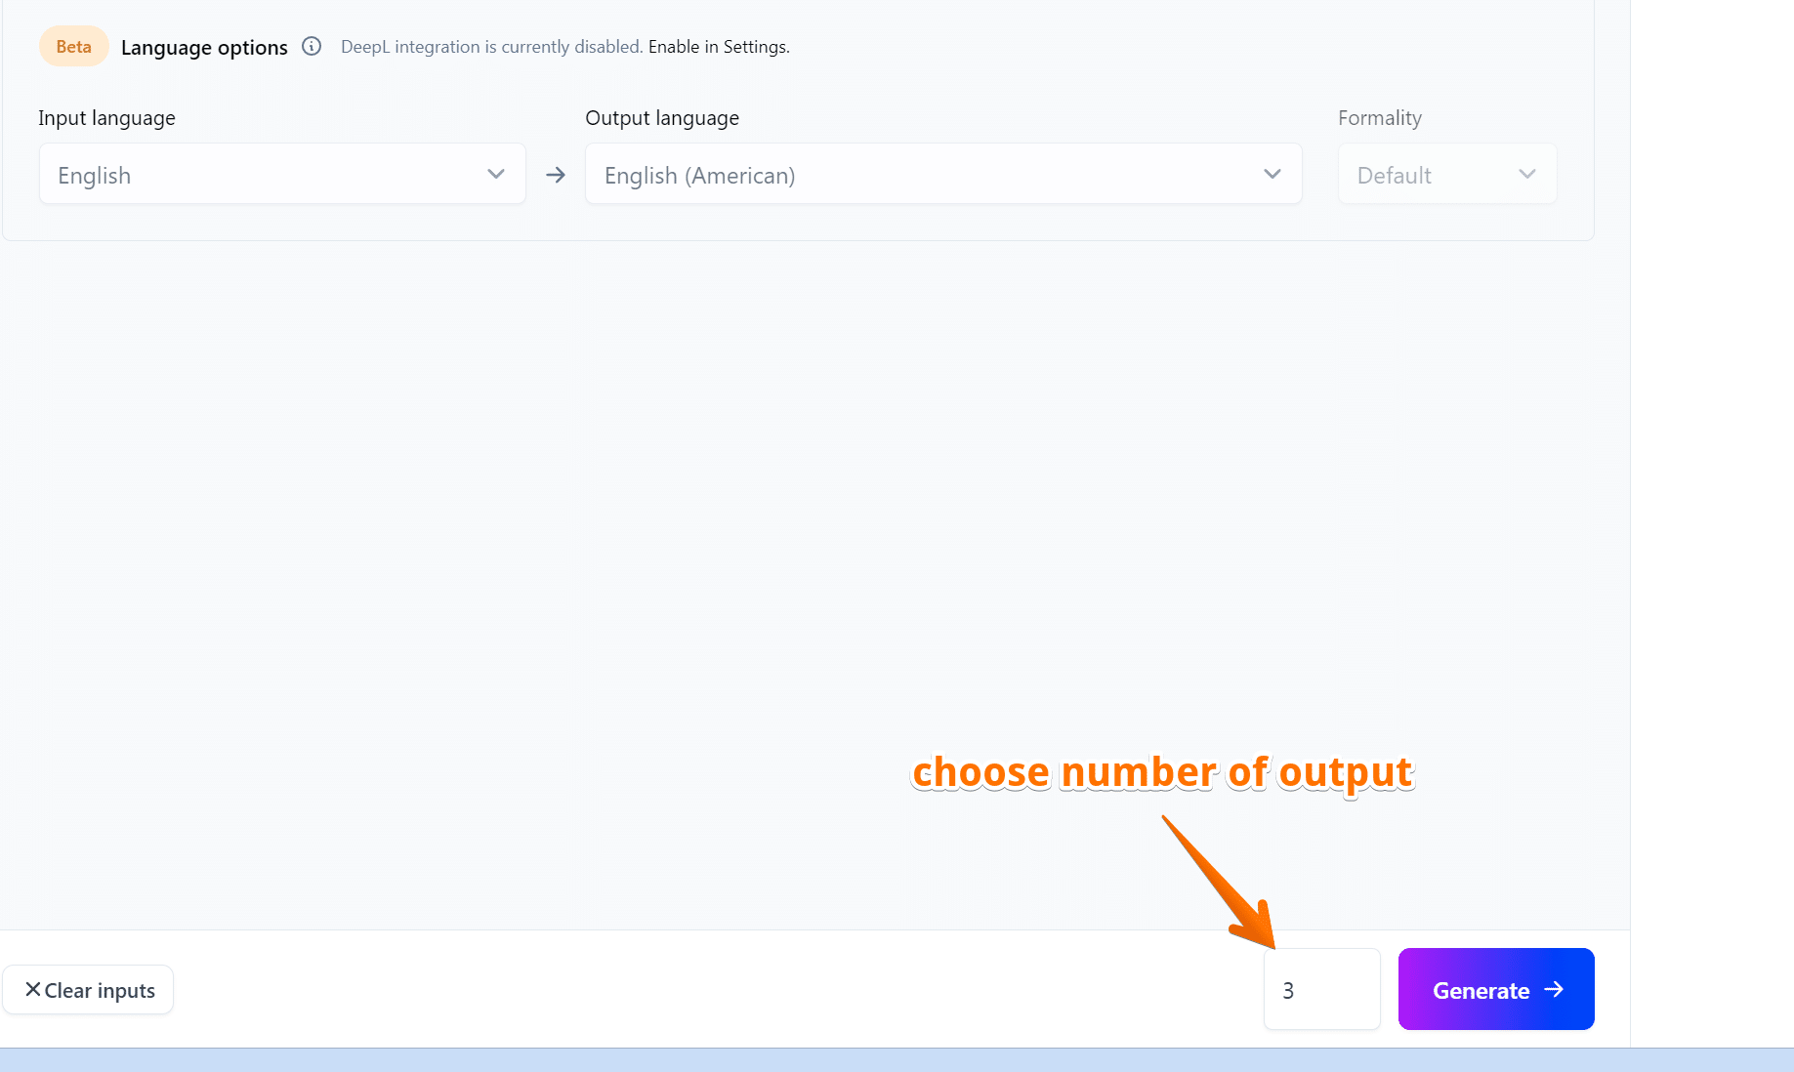
Task: Click the Input language label
Action: 107,118
